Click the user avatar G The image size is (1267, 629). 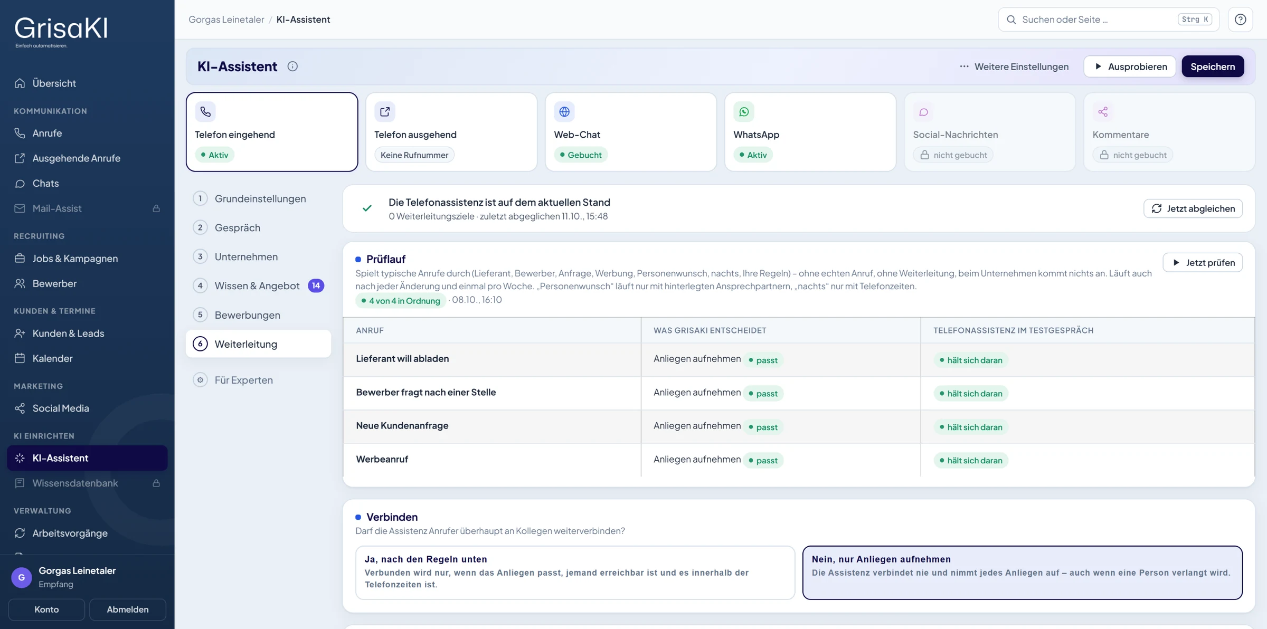22,577
